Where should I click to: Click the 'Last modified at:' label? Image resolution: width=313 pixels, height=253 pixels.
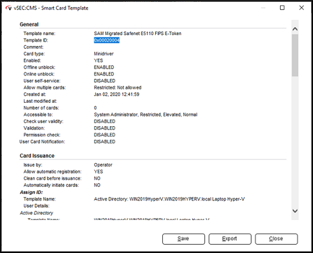[40, 101]
